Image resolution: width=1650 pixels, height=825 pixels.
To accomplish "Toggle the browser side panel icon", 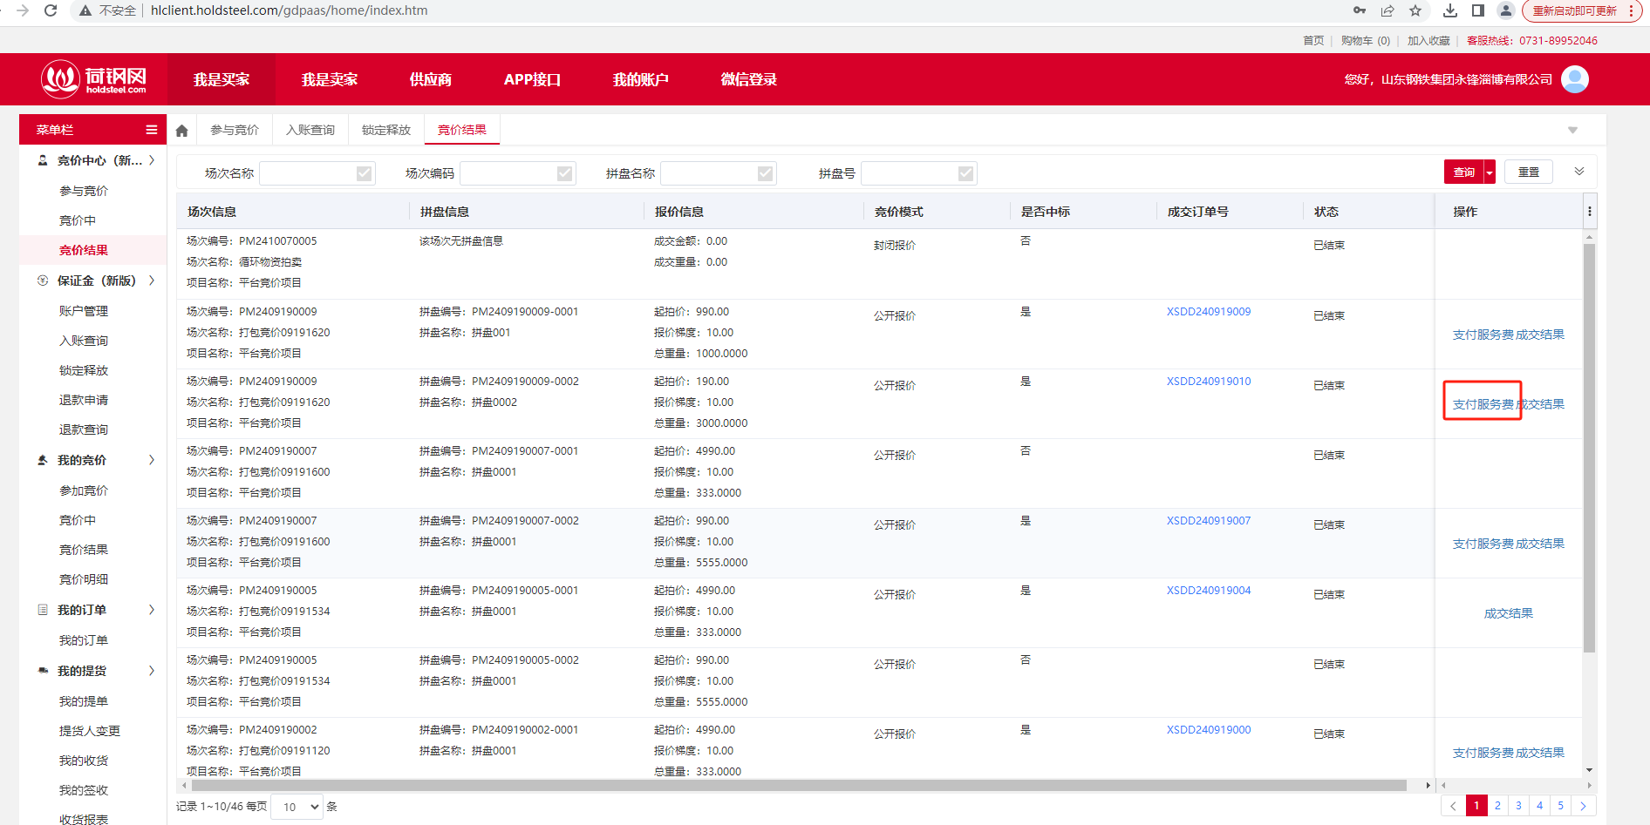I will 1478,10.
